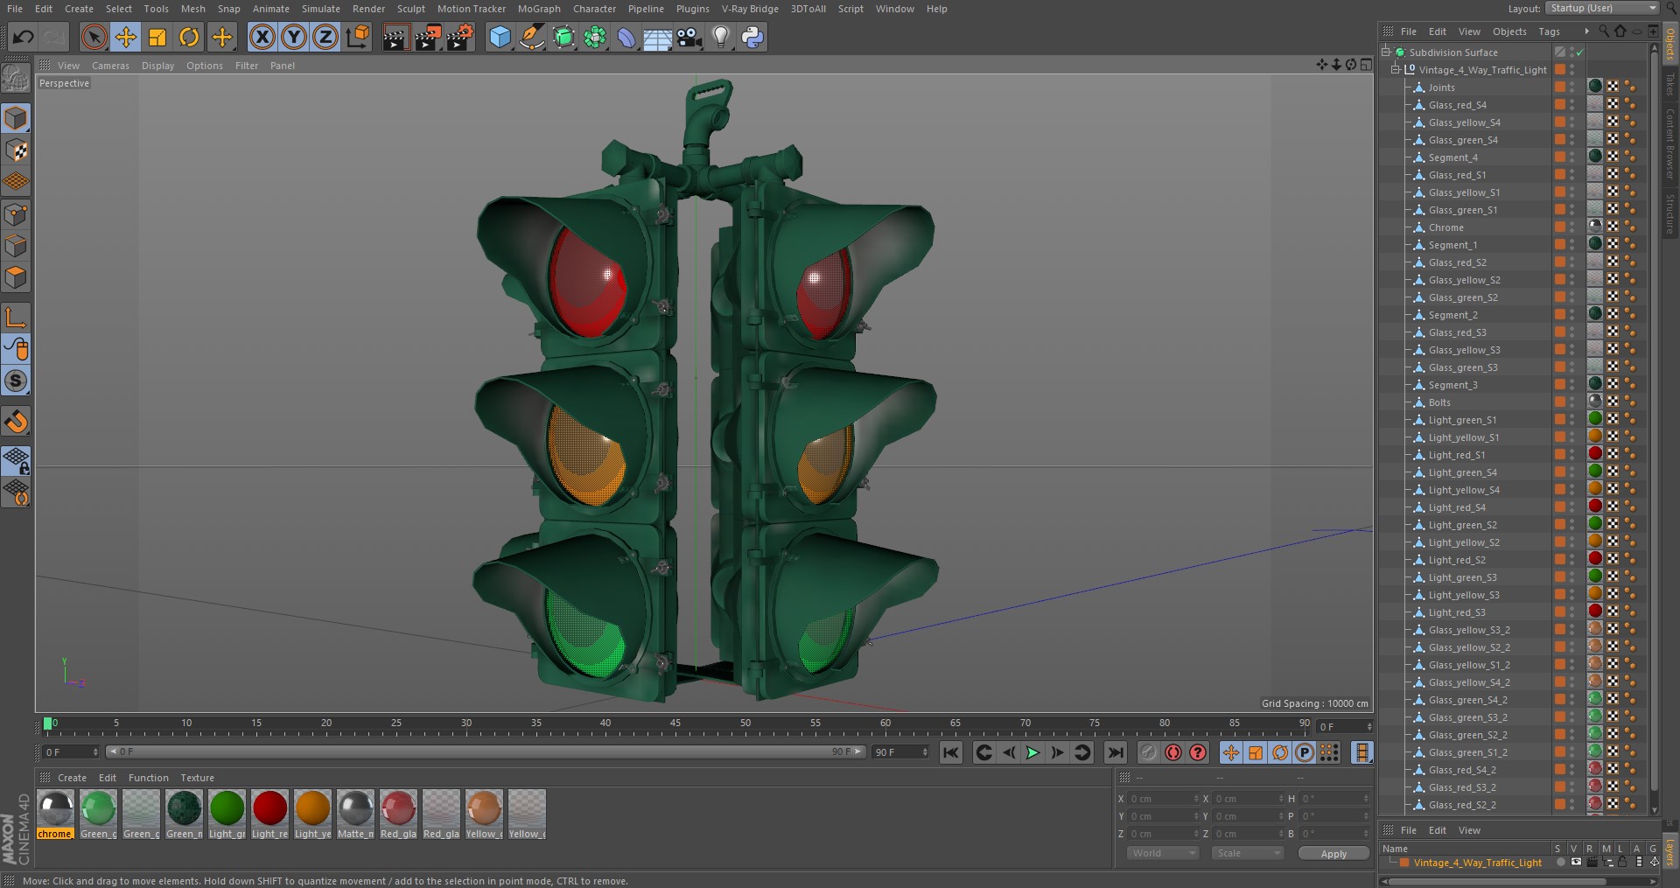The height and width of the screenshot is (888, 1680).
Task: Switch to Model mode in left sidebar
Action: click(x=16, y=118)
